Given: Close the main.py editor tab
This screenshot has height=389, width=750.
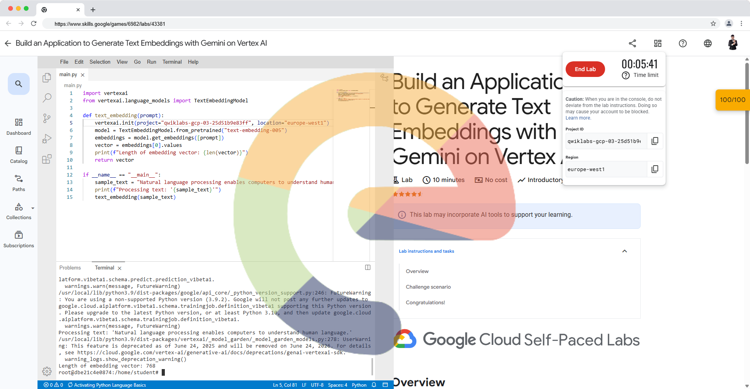Looking at the screenshot, I should coord(83,75).
